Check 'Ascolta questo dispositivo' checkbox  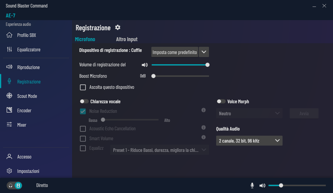[x=83, y=87]
